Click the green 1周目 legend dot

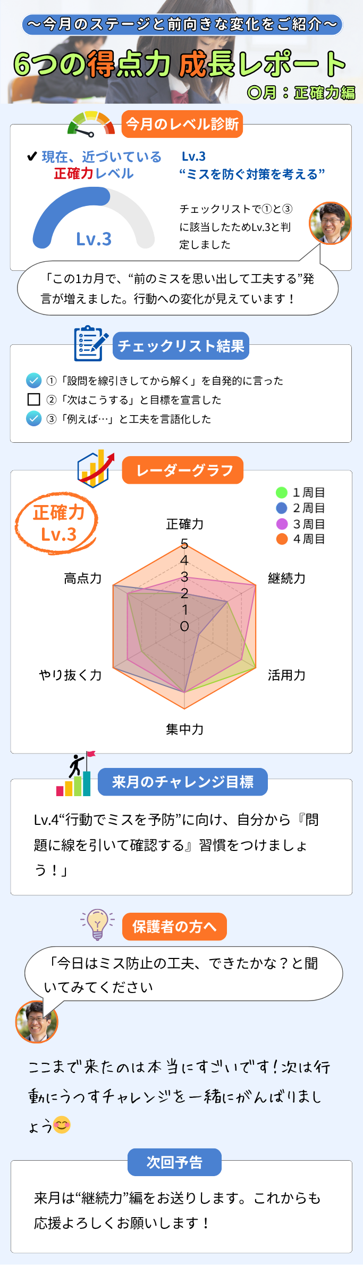tap(282, 492)
